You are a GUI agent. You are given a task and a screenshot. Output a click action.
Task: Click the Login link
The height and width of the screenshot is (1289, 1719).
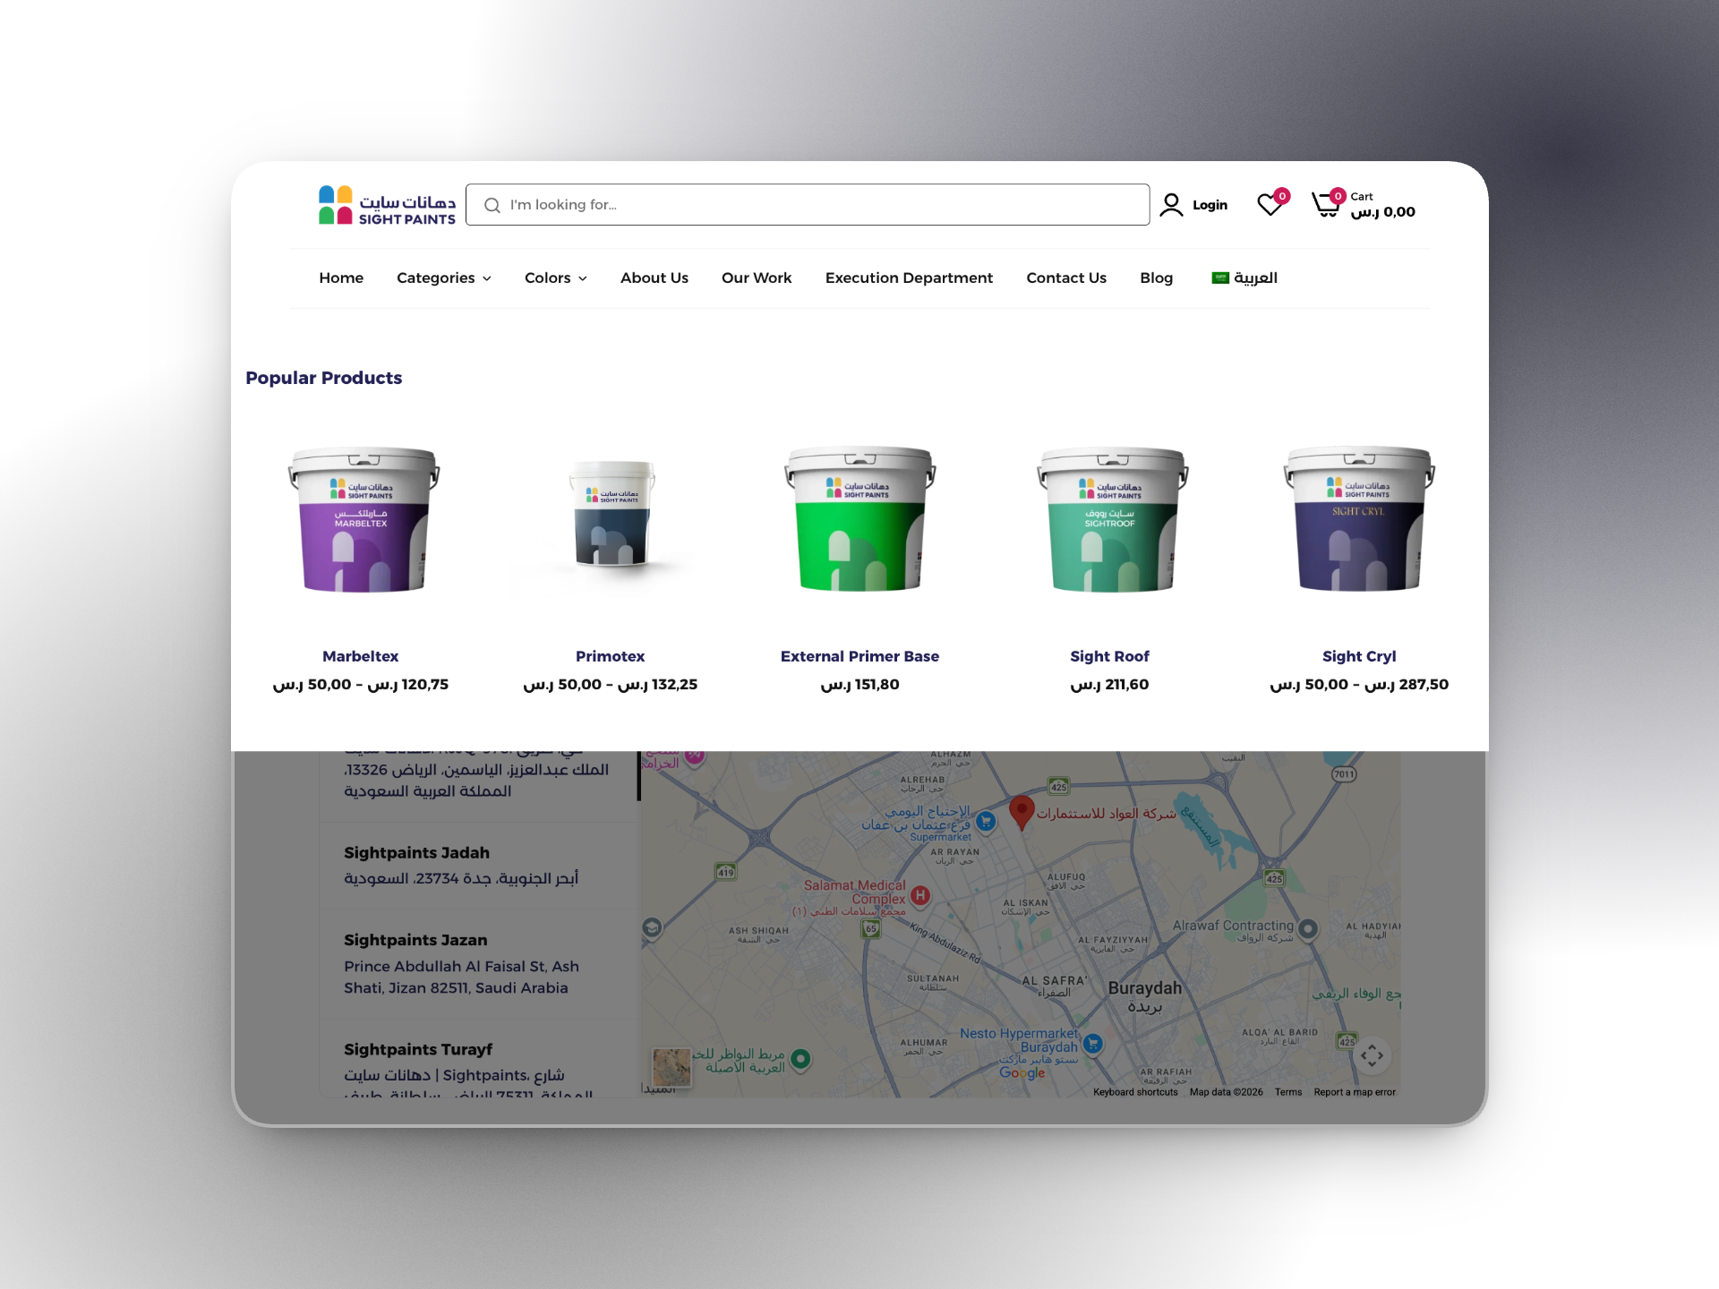click(x=1210, y=205)
